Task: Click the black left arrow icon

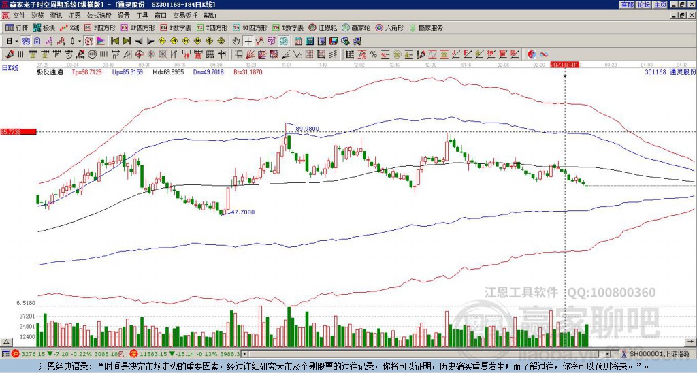Action: pyautogui.click(x=138, y=42)
